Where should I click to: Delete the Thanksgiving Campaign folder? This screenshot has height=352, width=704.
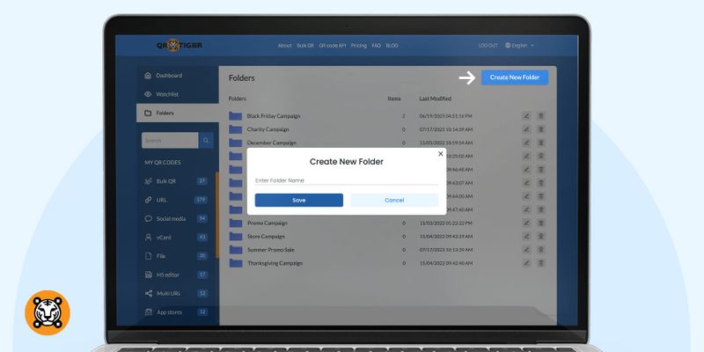tap(541, 263)
